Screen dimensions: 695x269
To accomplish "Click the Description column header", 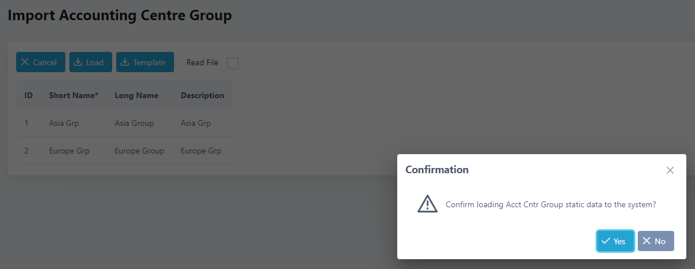I will tap(202, 95).
